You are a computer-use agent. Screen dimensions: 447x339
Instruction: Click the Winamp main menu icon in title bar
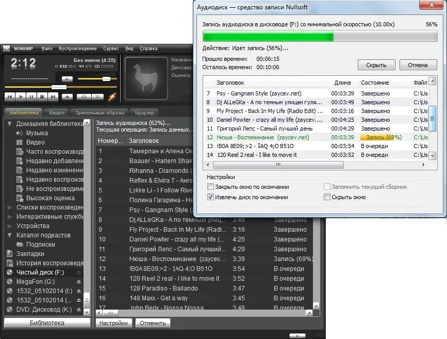tap(7, 48)
